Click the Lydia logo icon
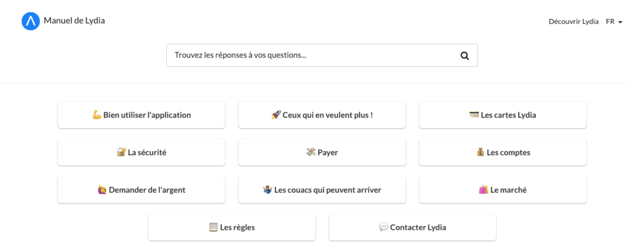The height and width of the screenshot is (250, 628). click(x=31, y=21)
